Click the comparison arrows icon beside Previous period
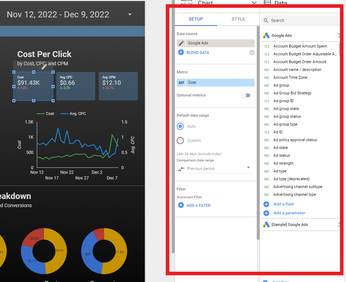This screenshot has width=346, height=282. tap(182, 168)
